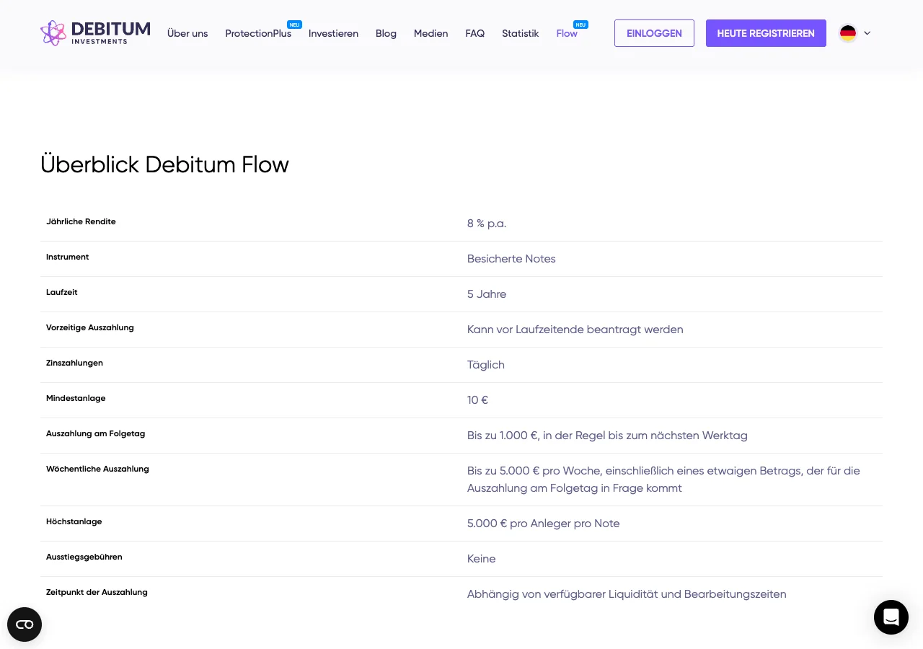923x649 pixels.
Task: Select the Jährliche Rendite label
Action: click(x=81, y=221)
